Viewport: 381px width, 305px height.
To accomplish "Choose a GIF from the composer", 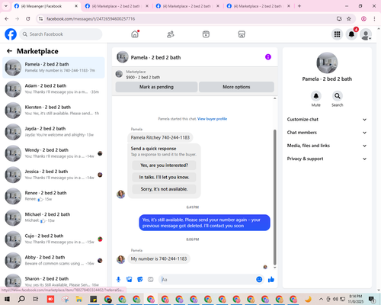I will (x=151, y=280).
